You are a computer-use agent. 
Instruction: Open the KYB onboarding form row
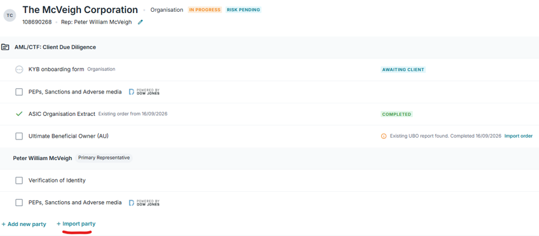point(269,70)
